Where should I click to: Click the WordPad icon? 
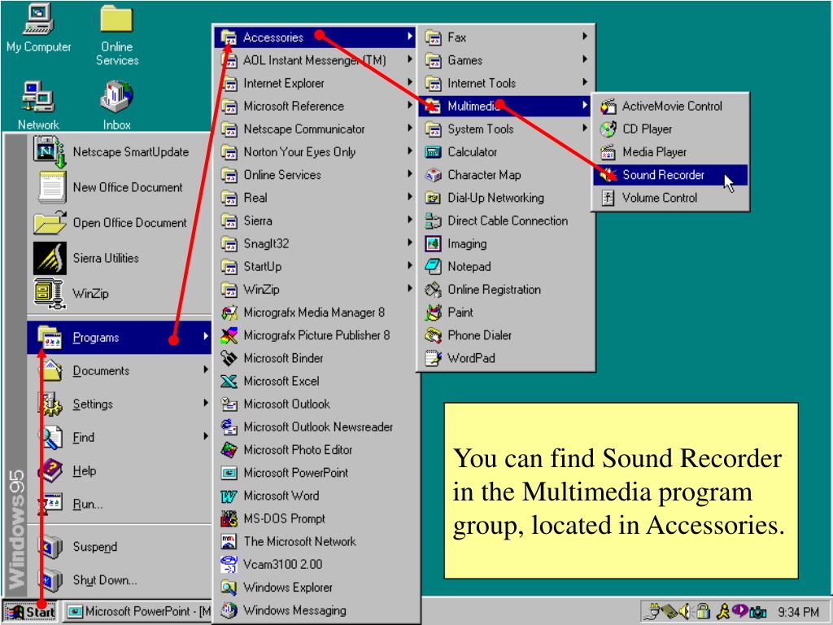coord(434,358)
